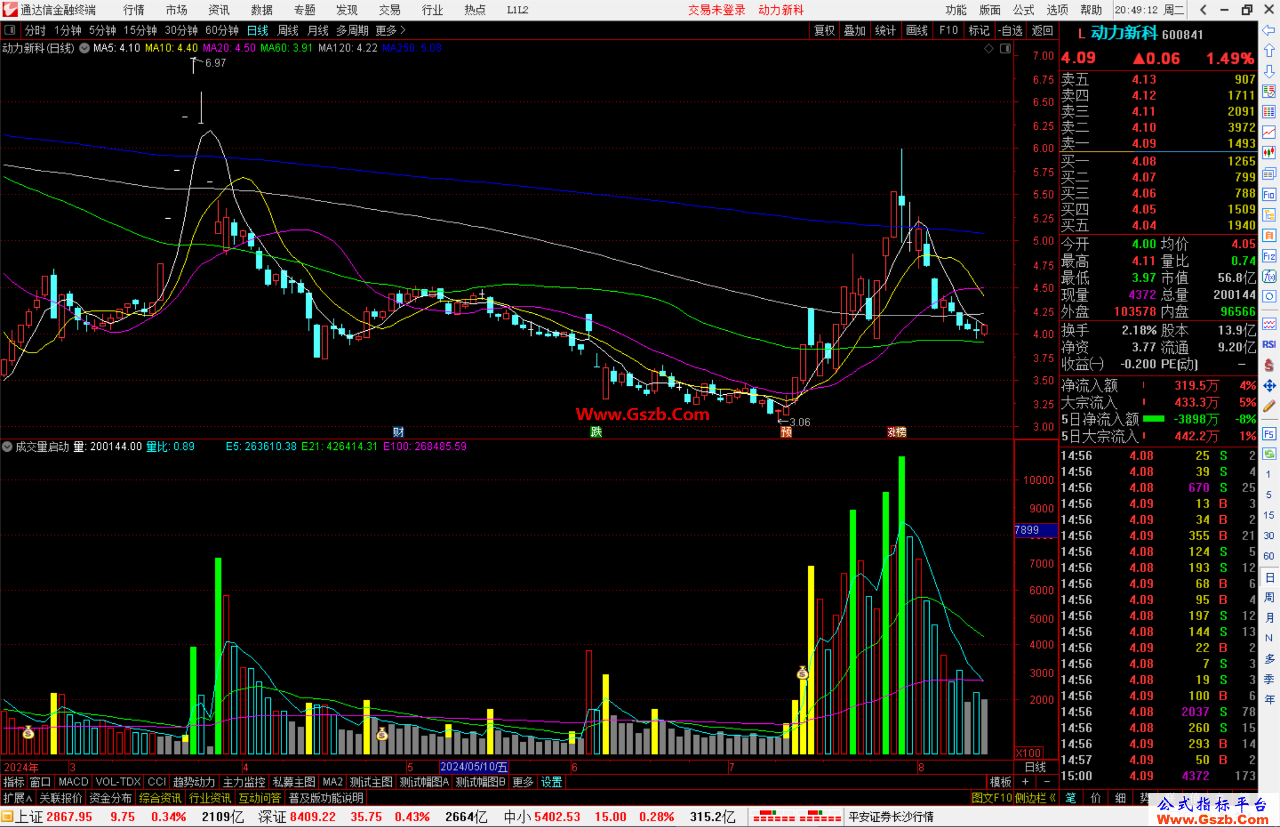Click the 画线 drawing button
1280x827 pixels.
click(x=917, y=30)
